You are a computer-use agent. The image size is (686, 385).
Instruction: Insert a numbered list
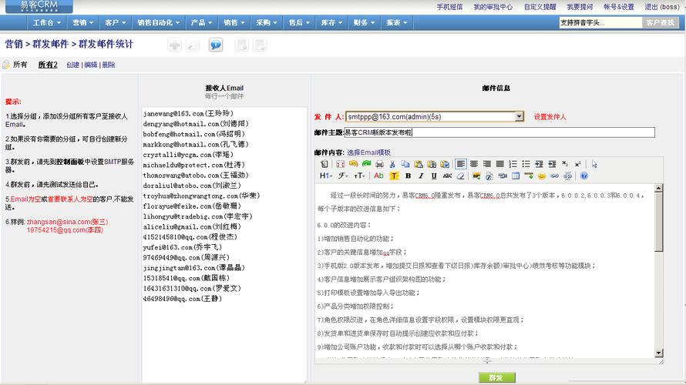[513, 164]
